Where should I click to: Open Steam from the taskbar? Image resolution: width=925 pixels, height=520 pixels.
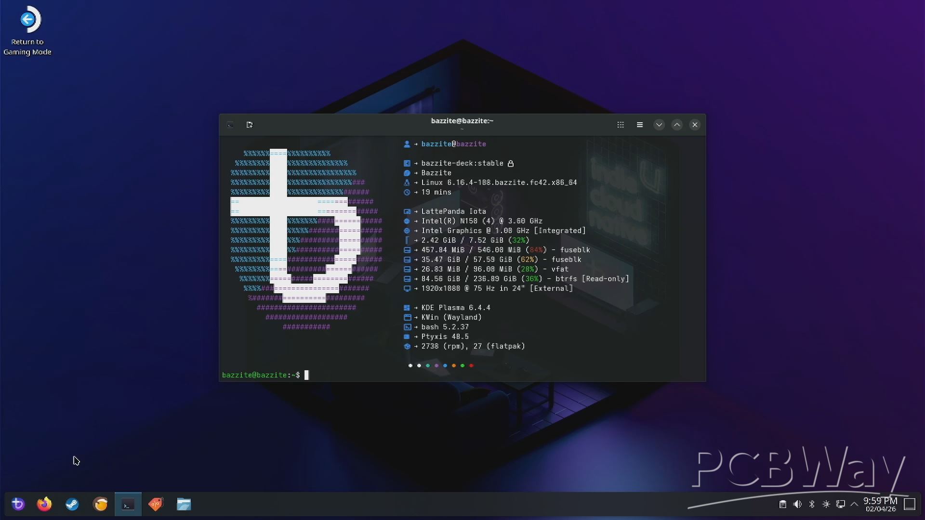72,504
